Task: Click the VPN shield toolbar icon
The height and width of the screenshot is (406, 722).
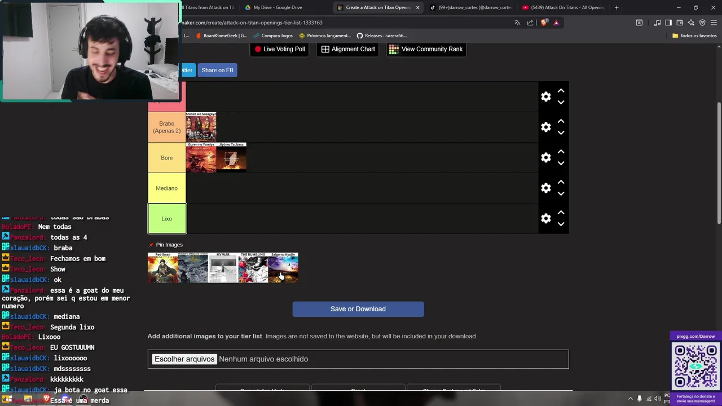Action: coord(702,23)
